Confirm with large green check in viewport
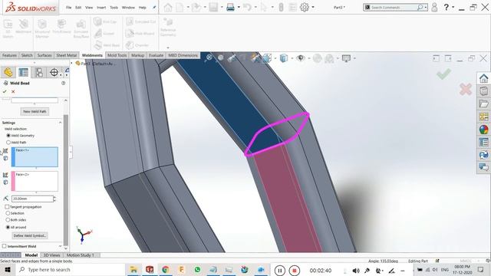 443,74
